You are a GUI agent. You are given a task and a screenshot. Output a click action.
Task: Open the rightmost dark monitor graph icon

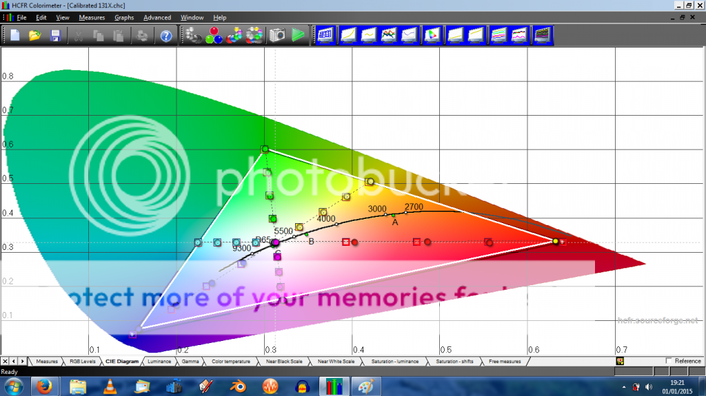(x=542, y=35)
